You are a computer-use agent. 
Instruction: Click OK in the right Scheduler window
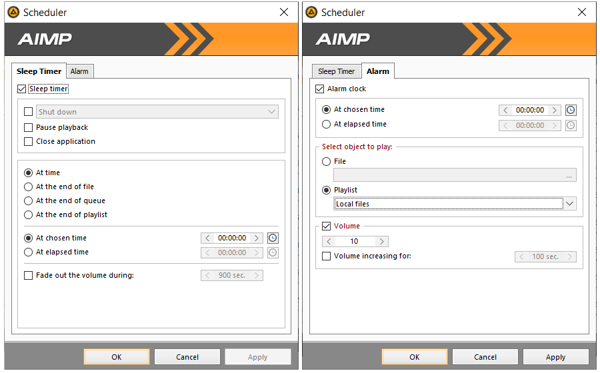coord(415,357)
